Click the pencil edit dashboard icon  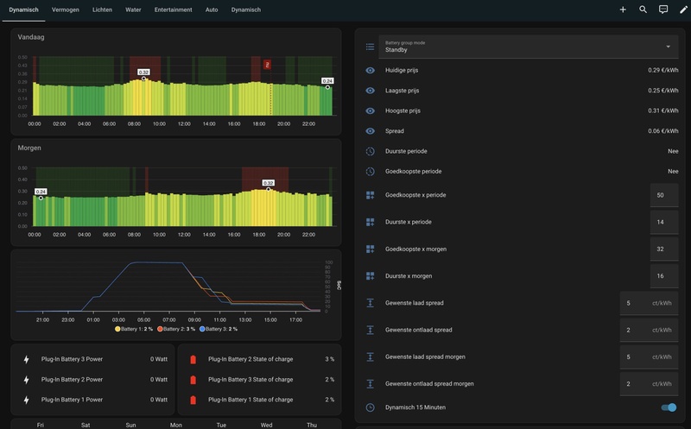pyautogui.click(x=683, y=9)
